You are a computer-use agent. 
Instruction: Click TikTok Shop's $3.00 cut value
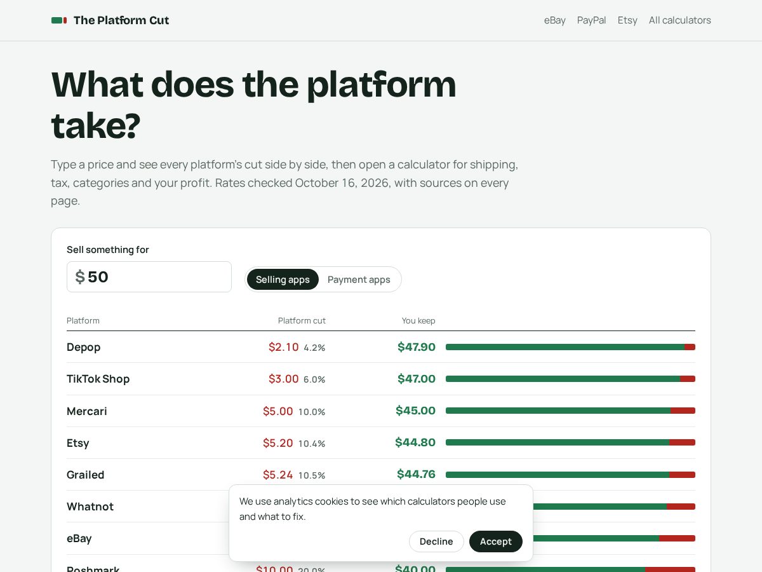(x=284, y=379)
